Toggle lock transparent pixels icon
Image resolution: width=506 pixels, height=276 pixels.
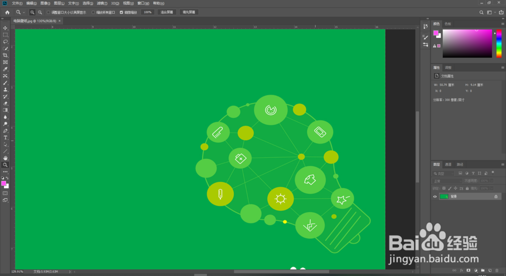pyautogui.click(x=444, y=189)
